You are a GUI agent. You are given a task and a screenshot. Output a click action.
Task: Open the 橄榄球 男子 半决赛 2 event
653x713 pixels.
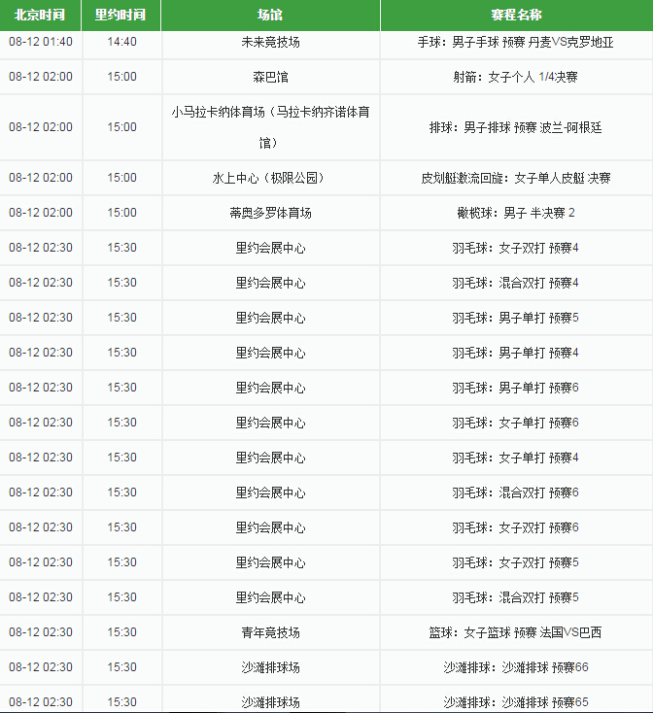point(516,213)
